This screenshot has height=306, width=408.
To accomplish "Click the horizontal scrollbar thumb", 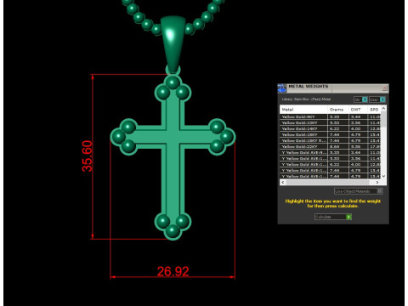I will tap(328, 183).
